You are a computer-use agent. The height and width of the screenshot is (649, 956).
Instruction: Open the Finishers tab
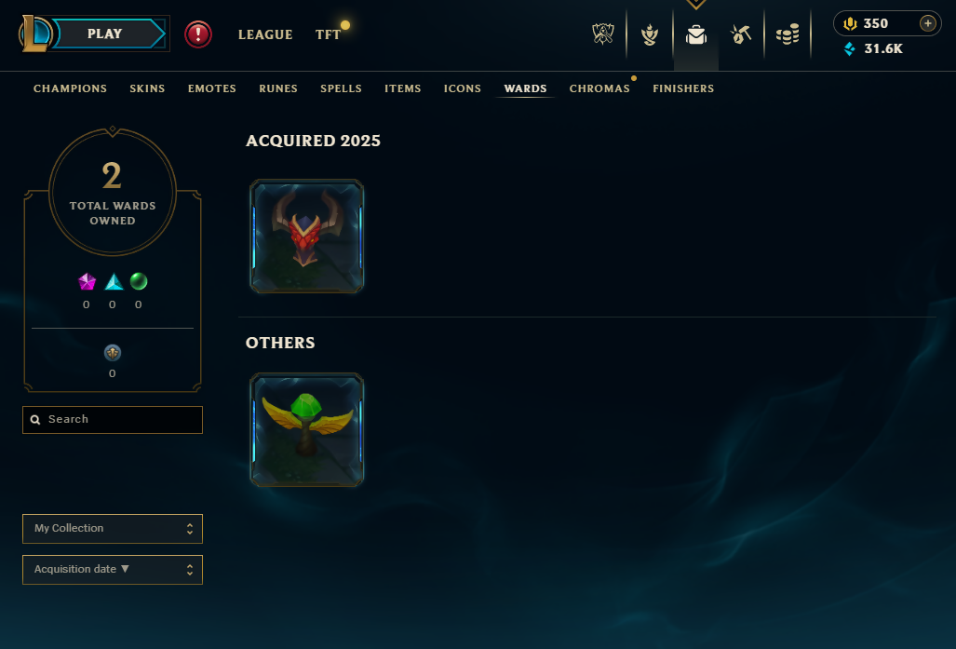click(683, 88)
